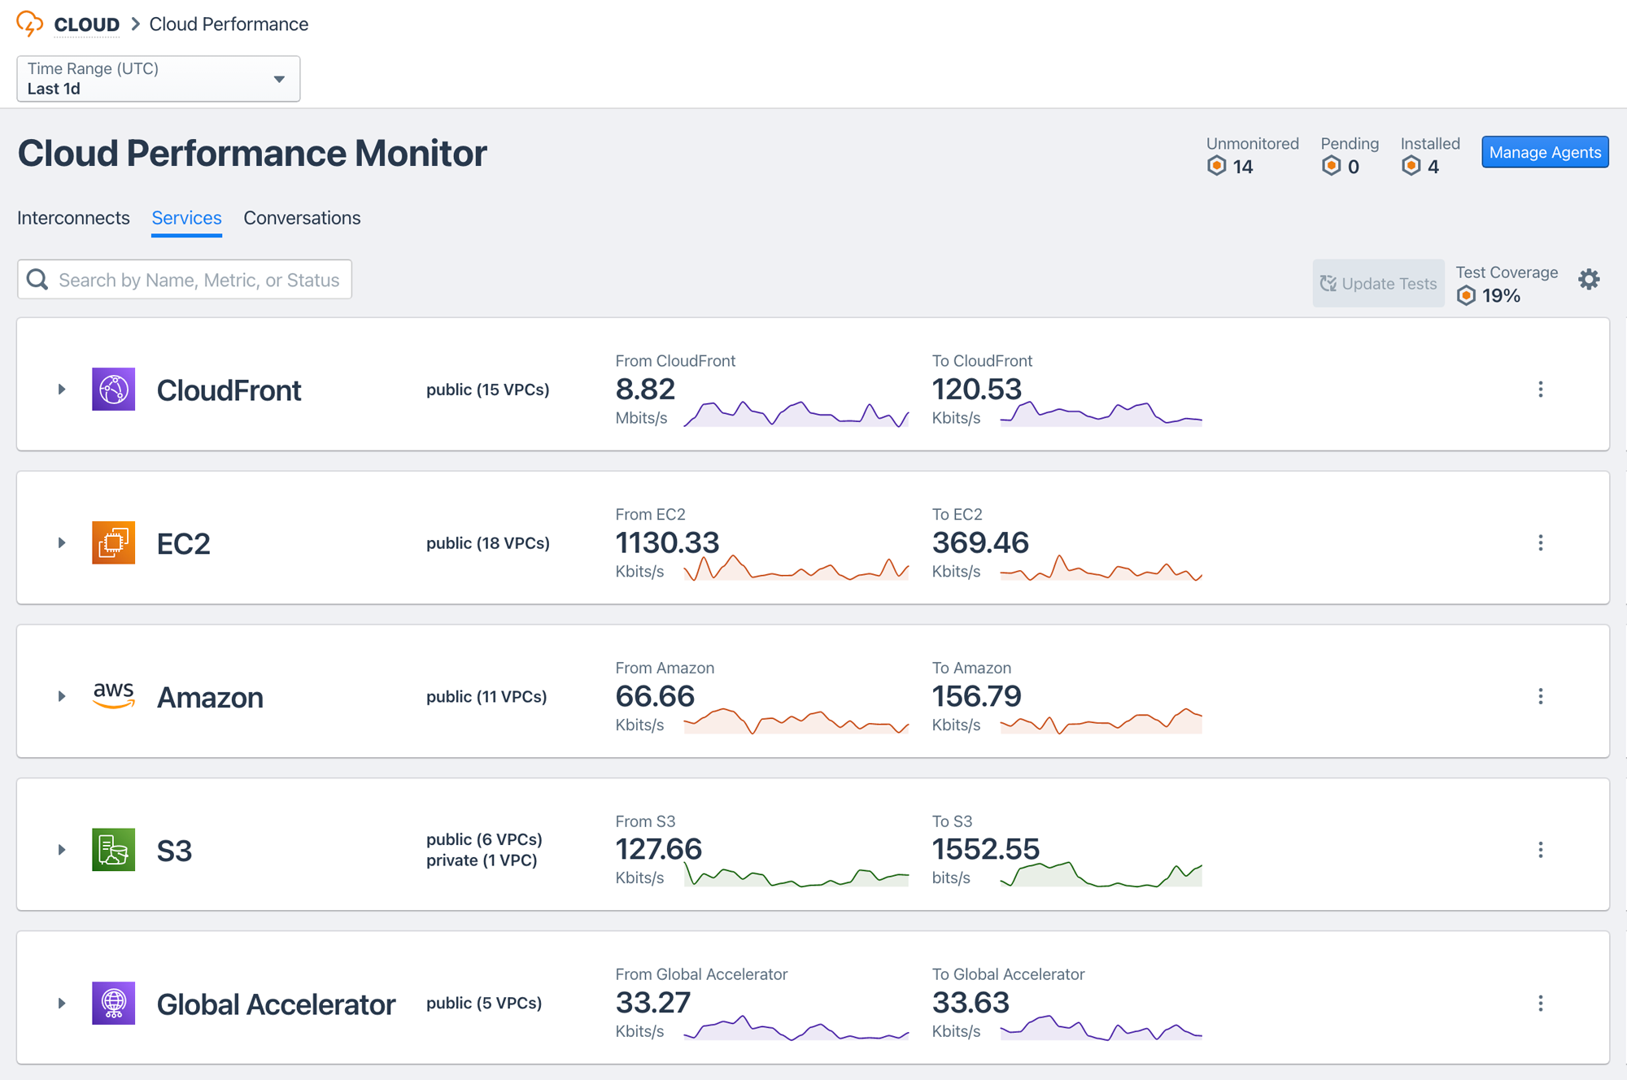Expand the EC2 row
Screen dimensions: 1627x1080
coord(62,542)
